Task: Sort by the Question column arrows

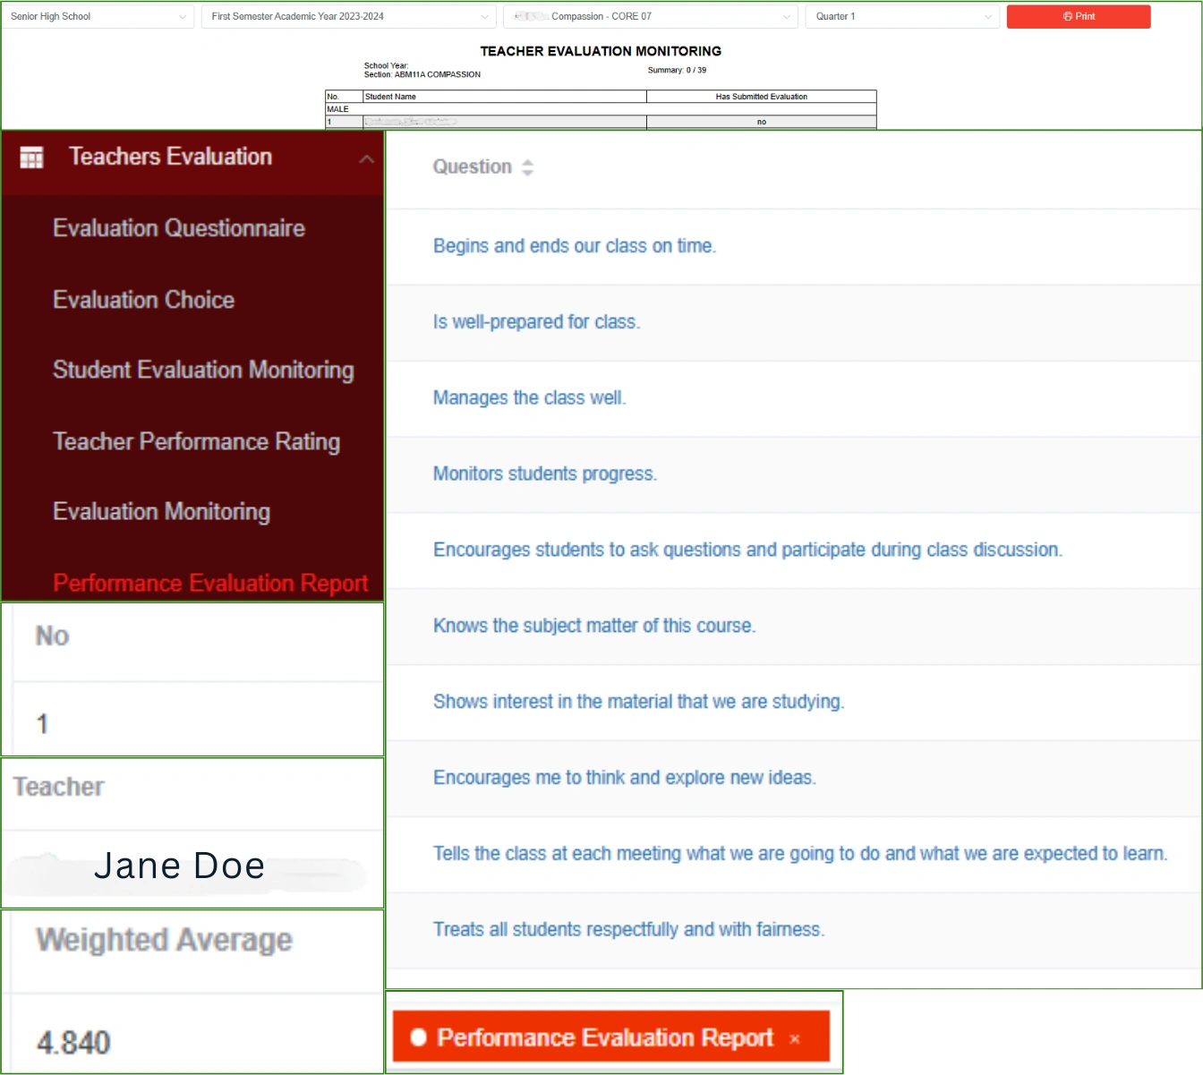Action: coord(527,167)
